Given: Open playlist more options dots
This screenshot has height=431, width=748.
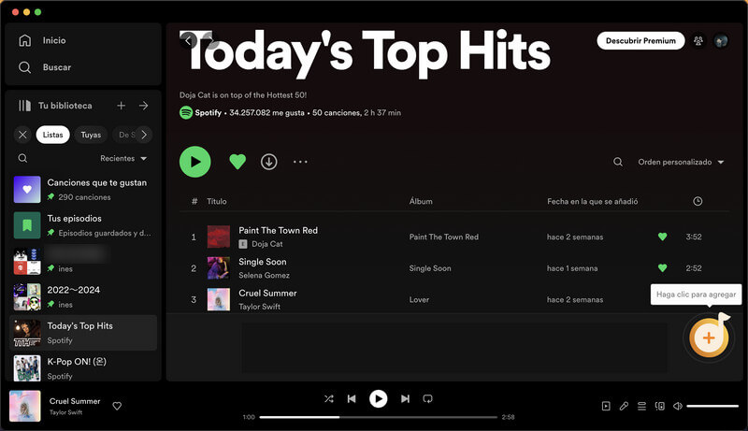Looking at the screenshot, I should [x=300, y=162].
